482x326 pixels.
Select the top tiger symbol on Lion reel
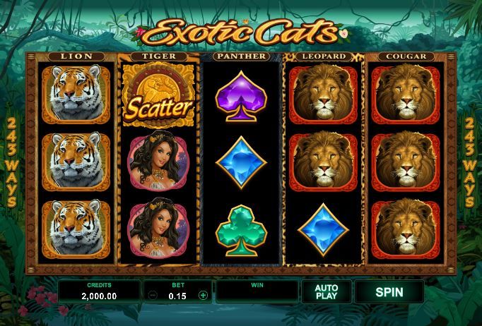[x=76, y=95]
